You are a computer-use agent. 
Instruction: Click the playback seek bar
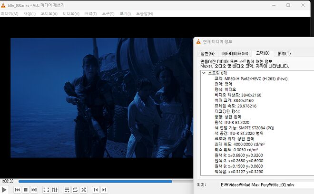106,181
